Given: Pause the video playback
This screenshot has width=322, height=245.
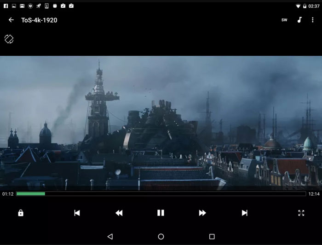Looking at the screenshot, I should [x=161, y=213].
